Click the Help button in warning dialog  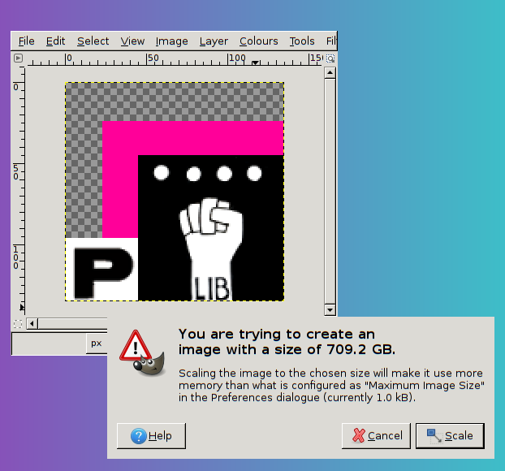coord(151,436)
